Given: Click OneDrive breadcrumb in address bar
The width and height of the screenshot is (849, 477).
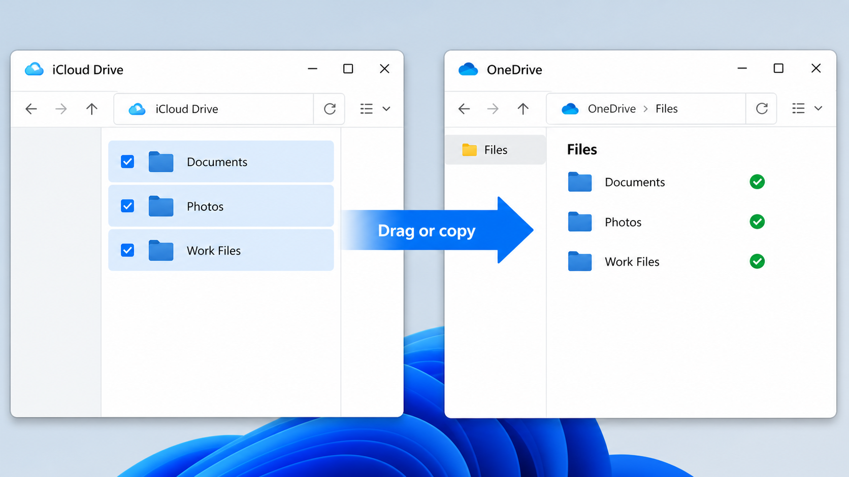Looking at the screenshot, I should 611,108.
